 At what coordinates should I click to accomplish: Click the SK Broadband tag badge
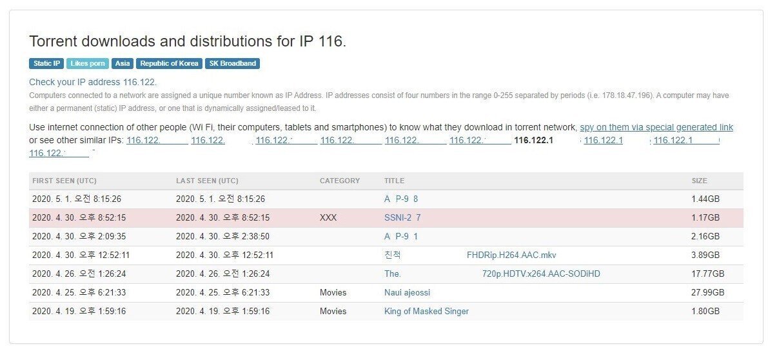232,64
